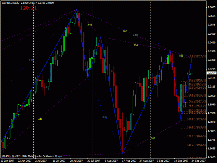Select the 2.0300 price axis label
The height and width of the screenshot is (163, 217).
point(211,60)
